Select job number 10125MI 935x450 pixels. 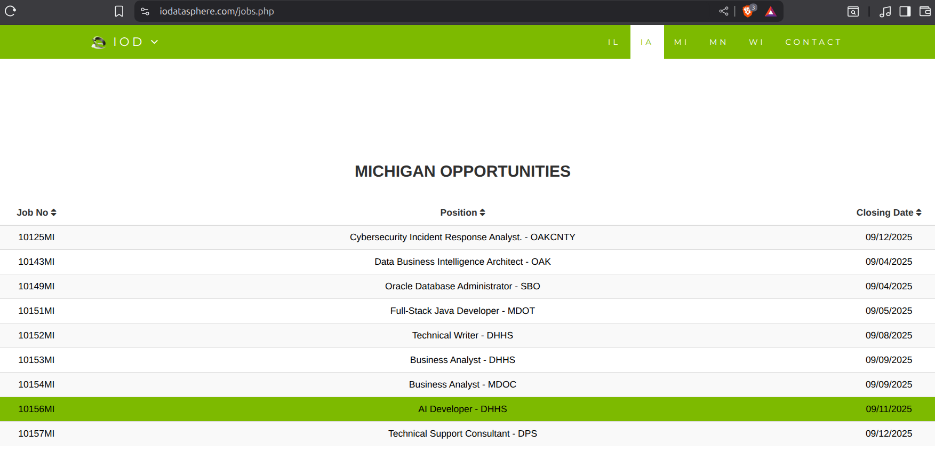(x=36, y=237)
